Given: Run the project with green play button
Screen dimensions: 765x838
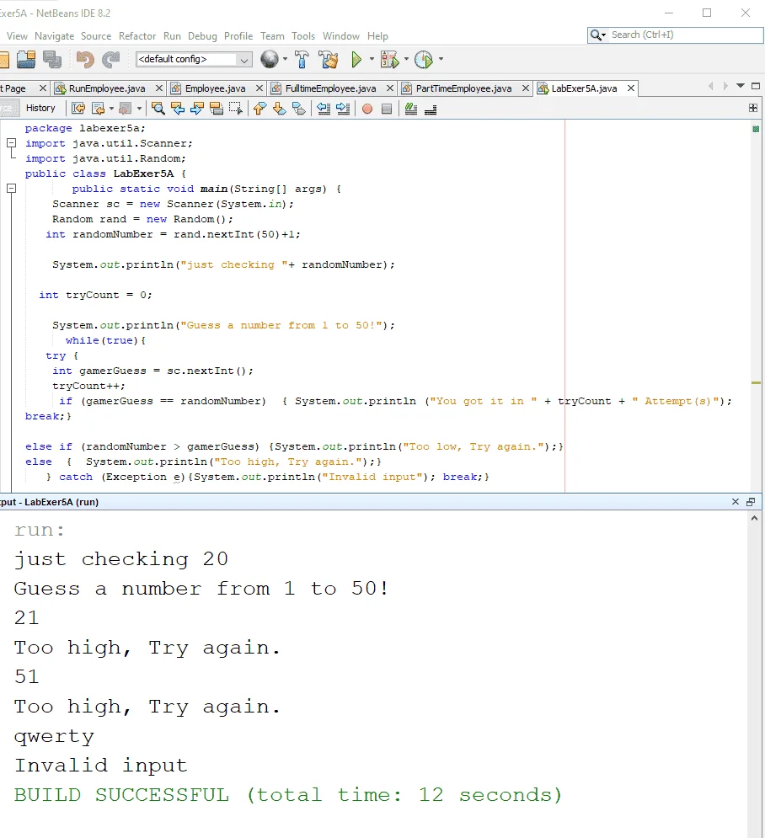Looking at the screenshot, I should (x=356, y=59).
